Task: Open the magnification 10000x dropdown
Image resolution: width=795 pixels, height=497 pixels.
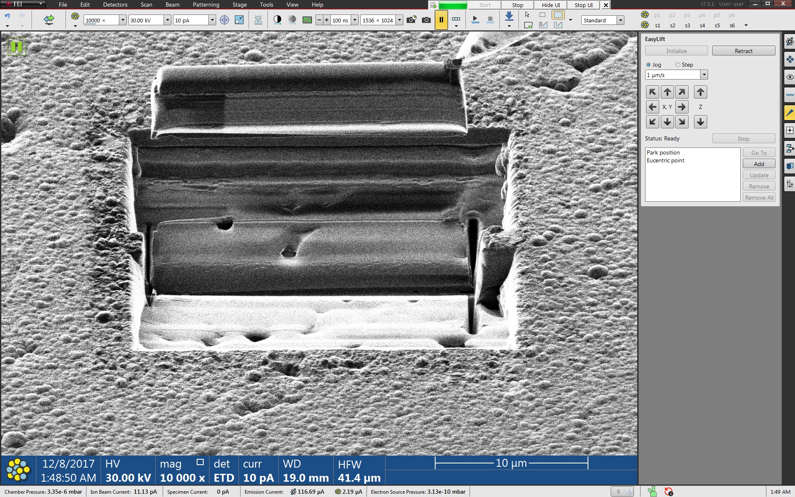Action: coord(123,20)
